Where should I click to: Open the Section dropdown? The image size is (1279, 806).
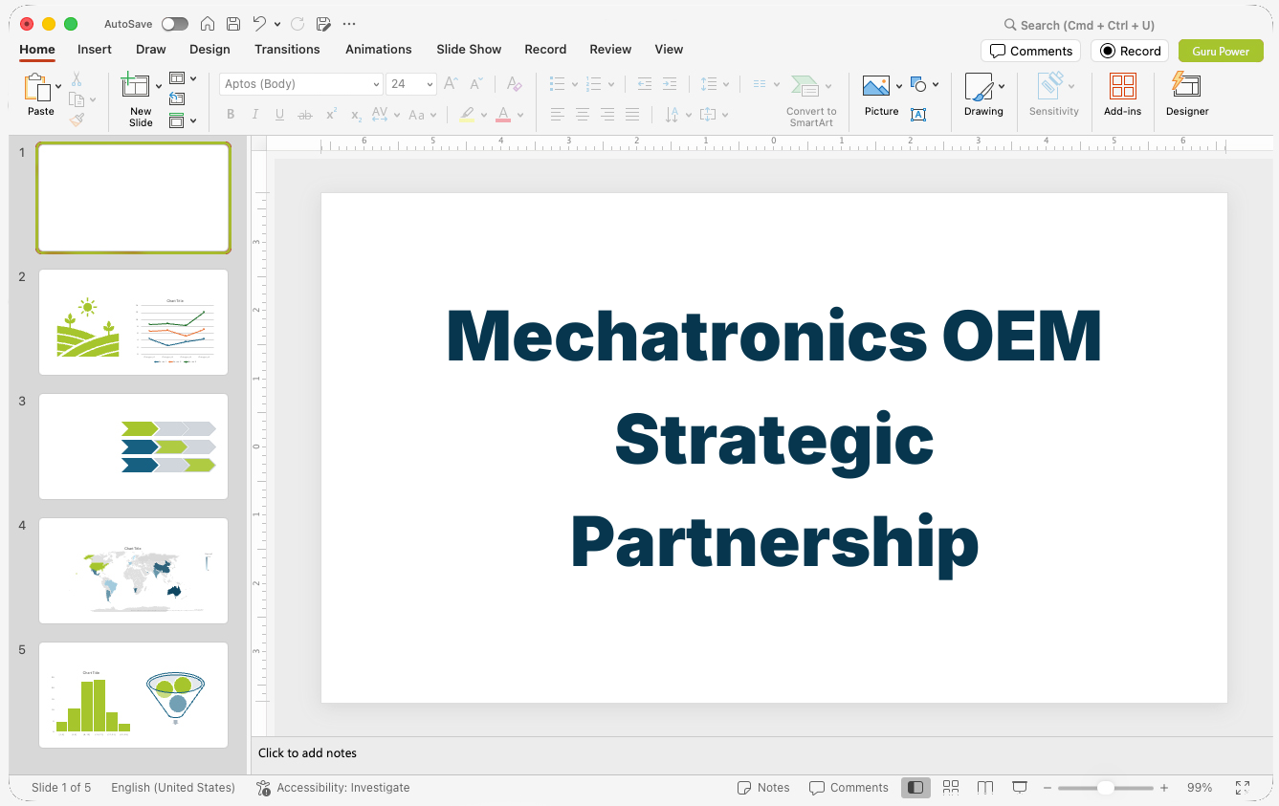(x=183, y=120)
